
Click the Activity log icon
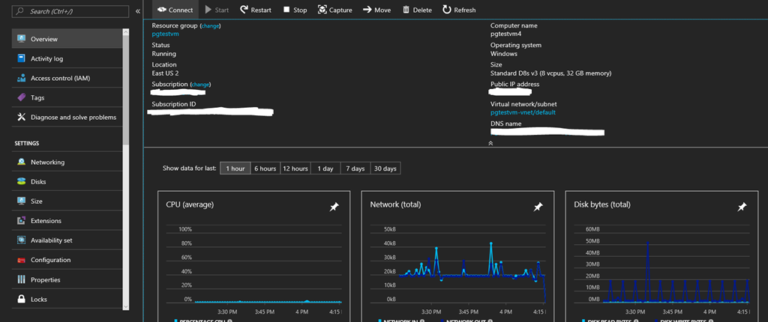pos(21,58)
